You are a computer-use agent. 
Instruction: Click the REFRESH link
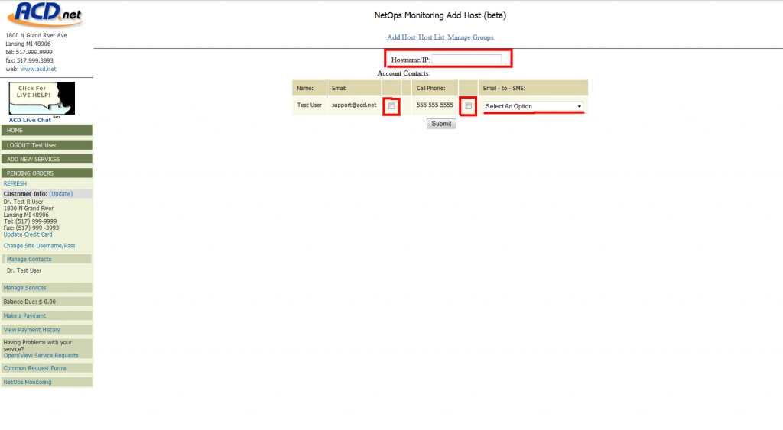coord(15,183)
